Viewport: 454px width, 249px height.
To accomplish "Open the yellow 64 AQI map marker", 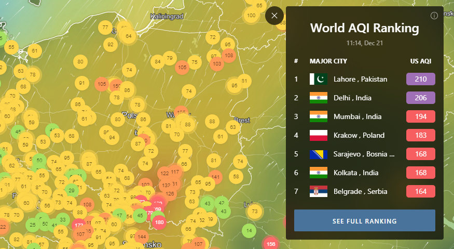I will [x=129, y=36].
